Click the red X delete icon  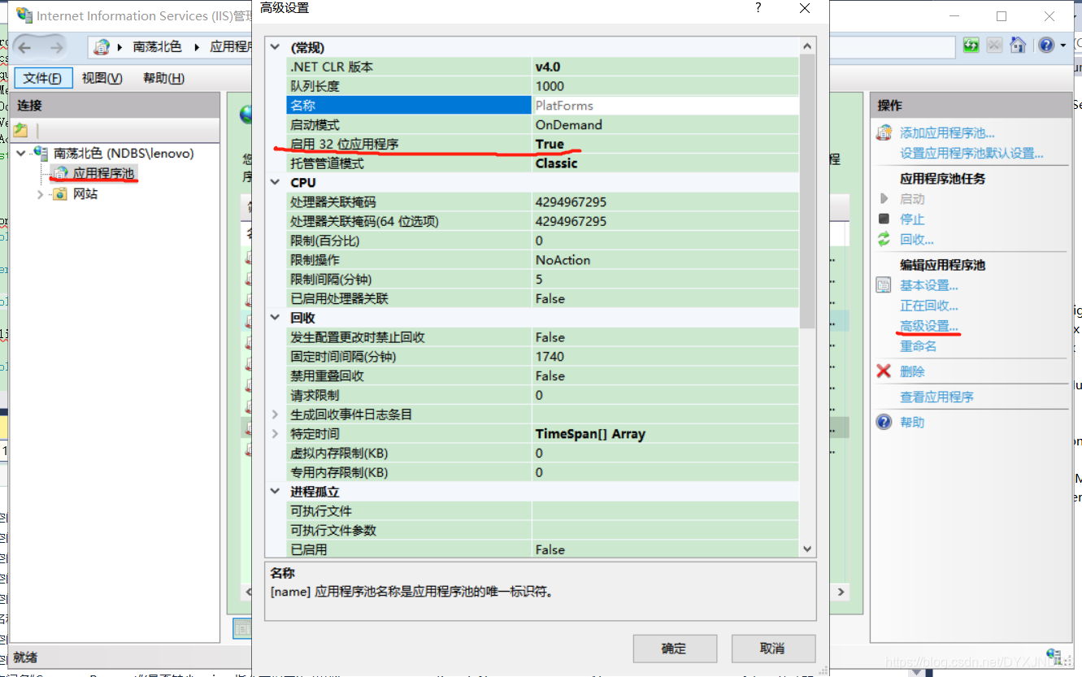tap(884, 371)
